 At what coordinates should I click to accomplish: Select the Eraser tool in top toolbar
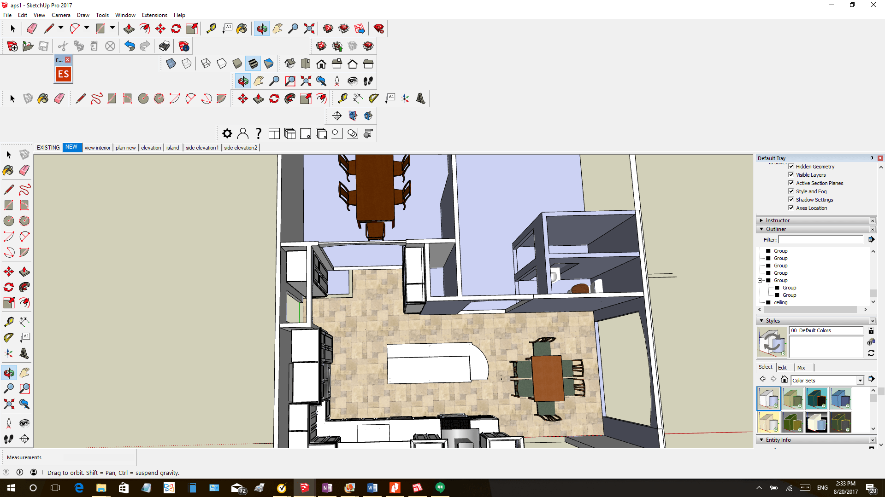(32, 29)
